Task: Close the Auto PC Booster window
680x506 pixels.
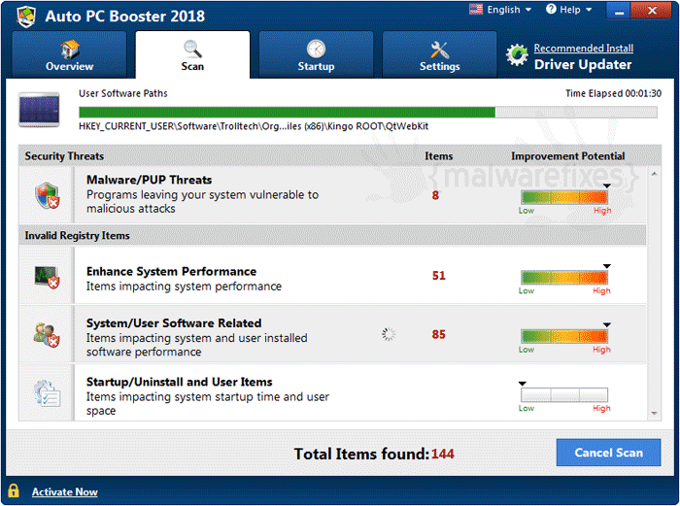Action: click(652, 11)
